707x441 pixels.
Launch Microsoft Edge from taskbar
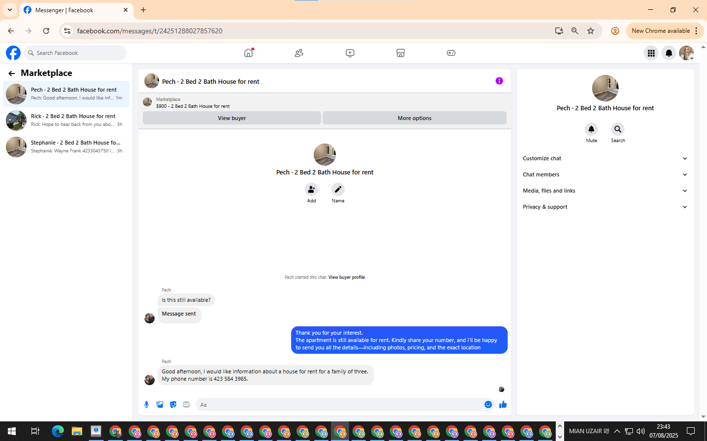[x=58, y=431]
